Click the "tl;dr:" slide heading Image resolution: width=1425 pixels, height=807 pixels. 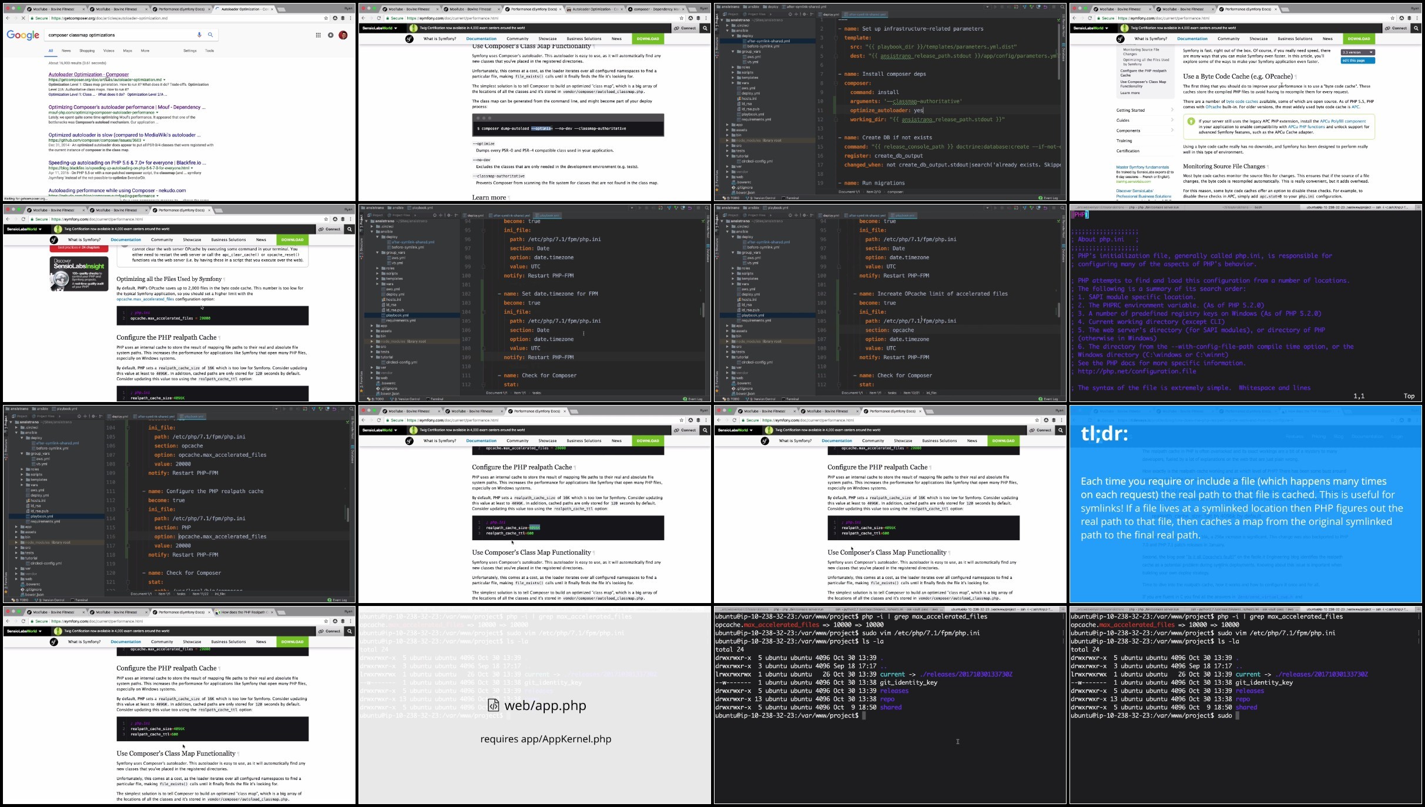click(x=1104, y=434)
